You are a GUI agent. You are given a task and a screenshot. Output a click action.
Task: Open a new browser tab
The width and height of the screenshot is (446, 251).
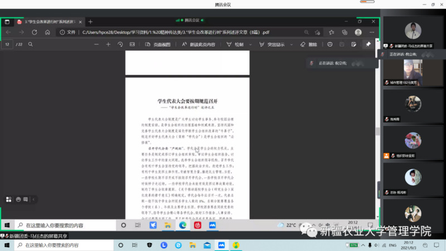pos(91,22)
